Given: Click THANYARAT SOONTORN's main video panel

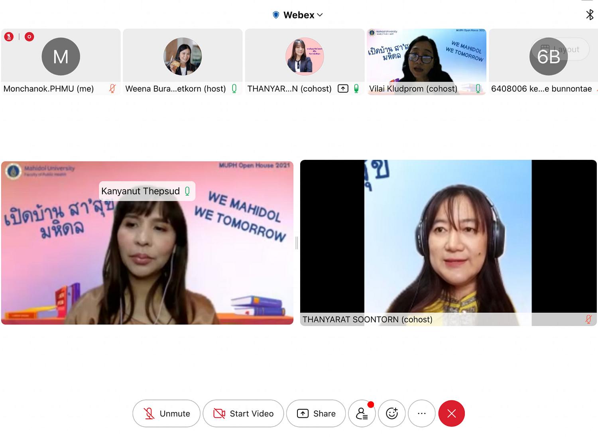Looking at the screenshot, I should point(448,243).
